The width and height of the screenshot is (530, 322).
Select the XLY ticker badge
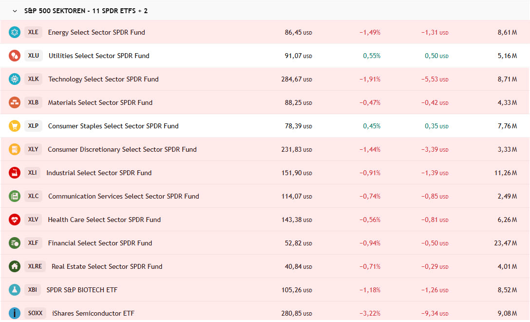coord(33,149)
